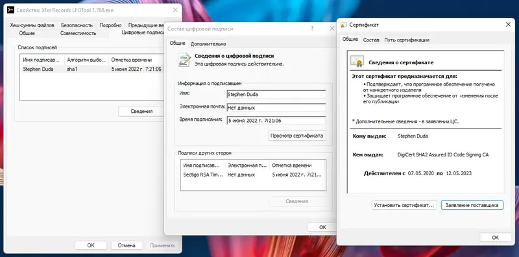Click Применить in the Properties window
Screen dimensions: 519x257
tap(162, 245)
